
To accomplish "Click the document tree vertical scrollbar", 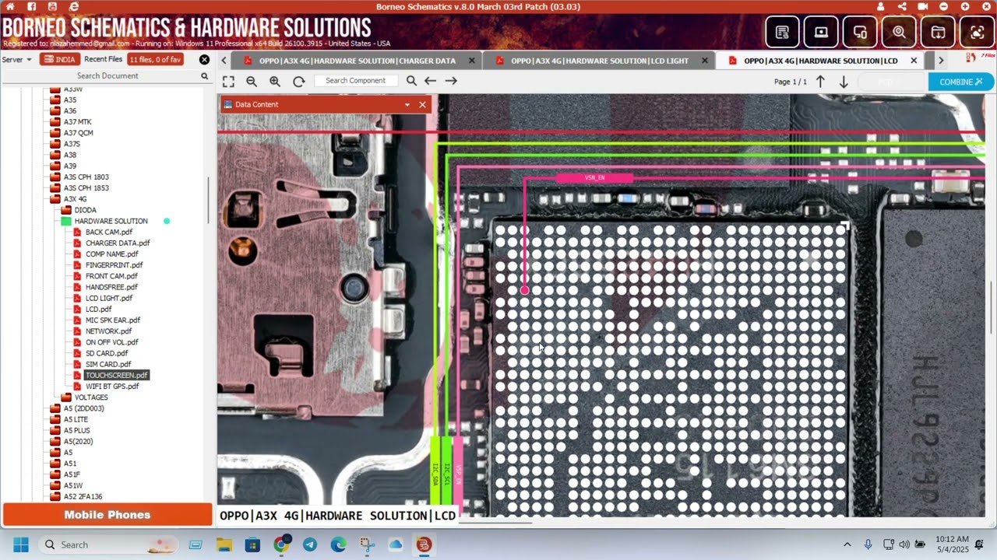I will click(208, 201).
